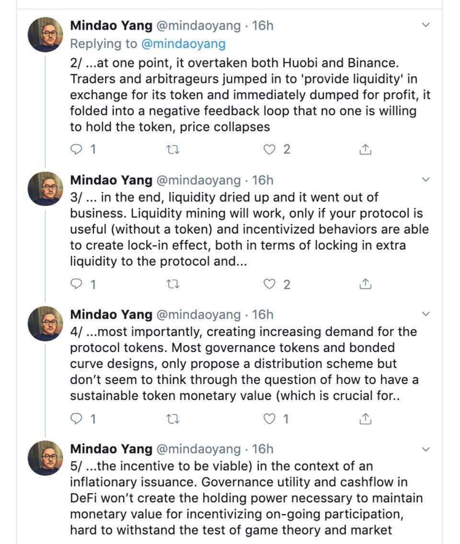Retweet the 4/ governance tokens tweet

coord(173,419)
